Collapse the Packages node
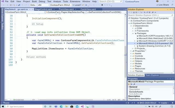This screenshot has width=175, height=108. (133, 33)
